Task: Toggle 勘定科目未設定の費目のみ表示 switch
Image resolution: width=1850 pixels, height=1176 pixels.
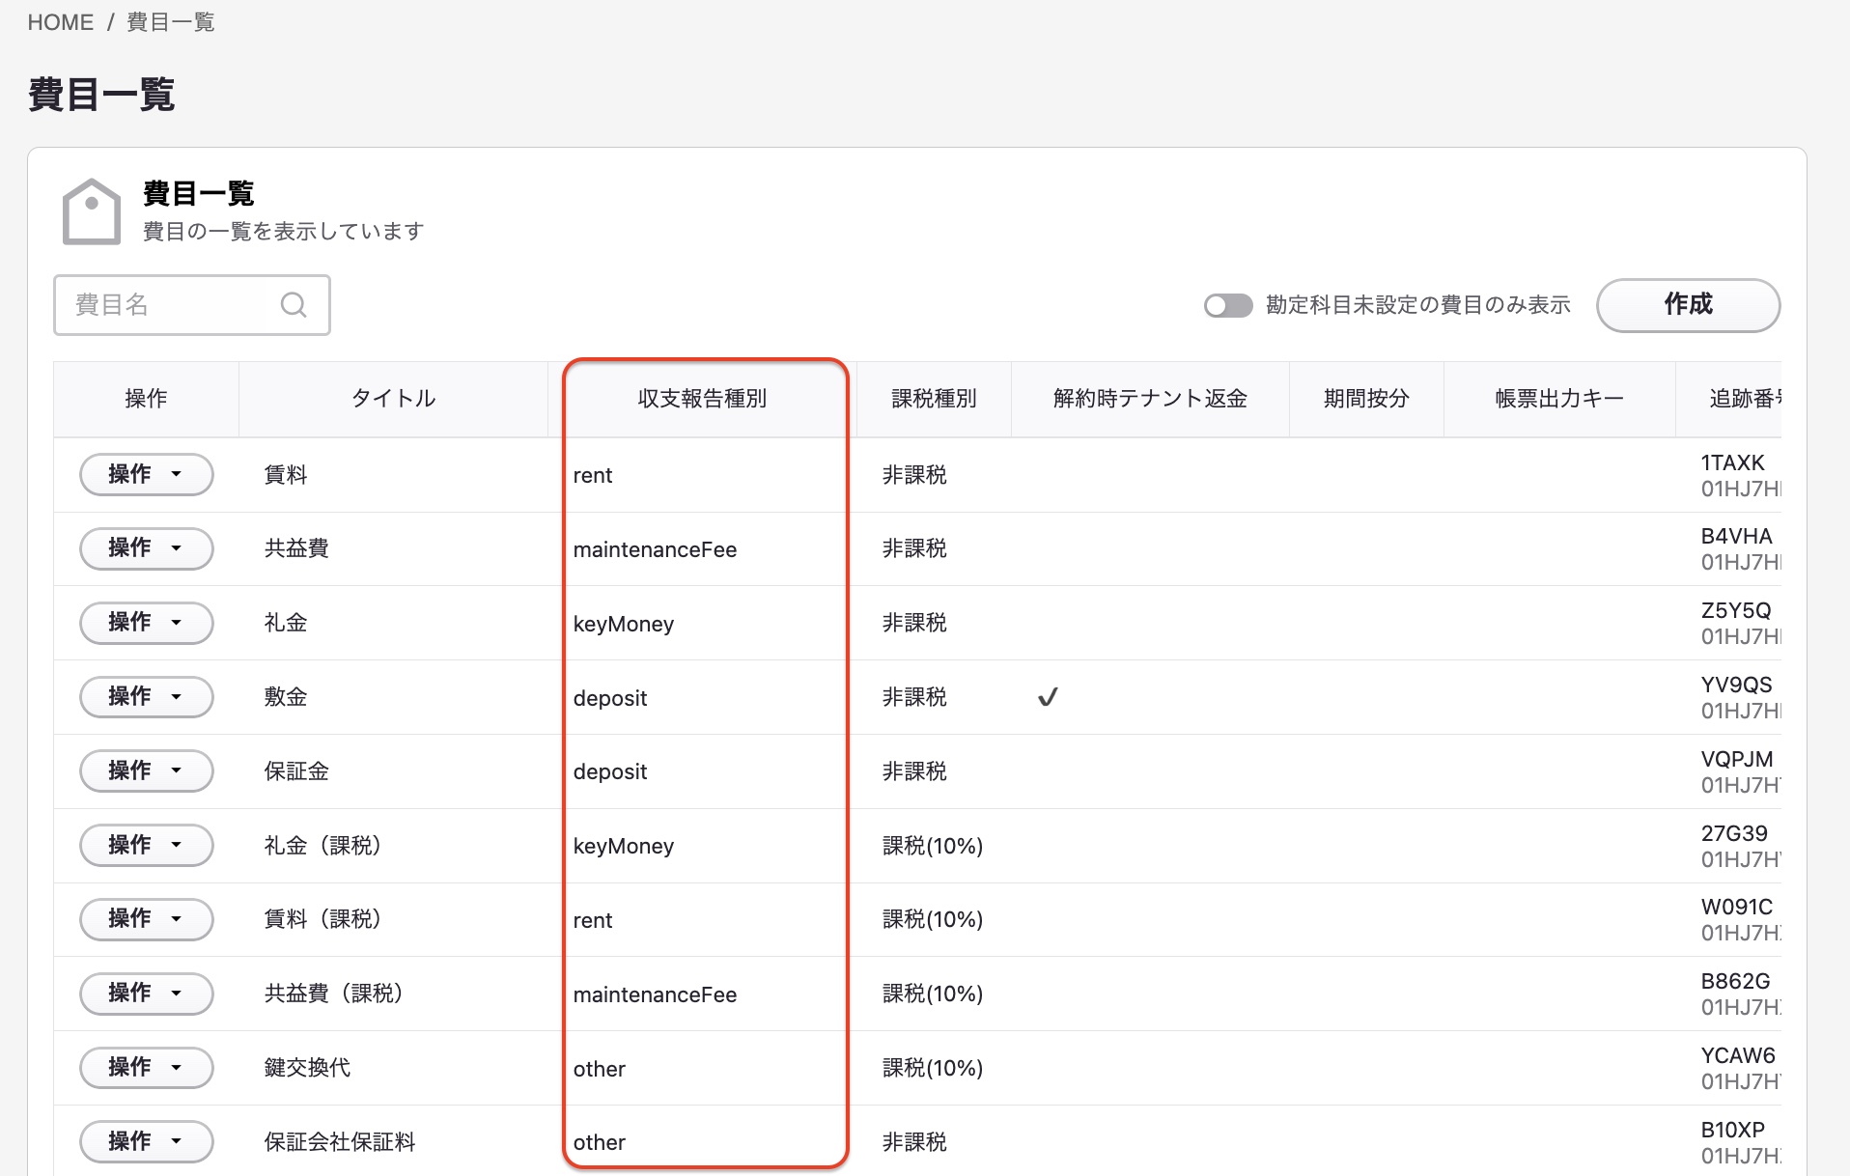Action: point(1227,305)
